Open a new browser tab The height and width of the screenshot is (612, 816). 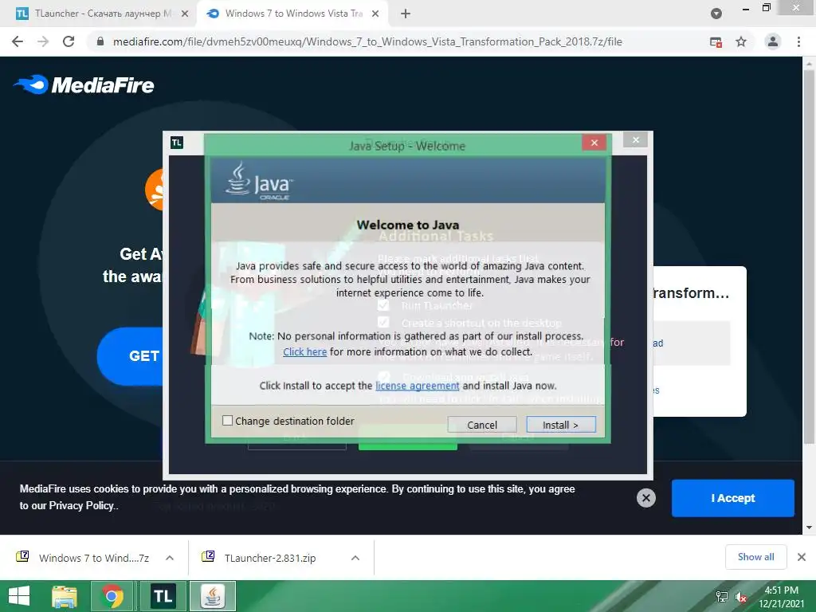click(406, 14)
